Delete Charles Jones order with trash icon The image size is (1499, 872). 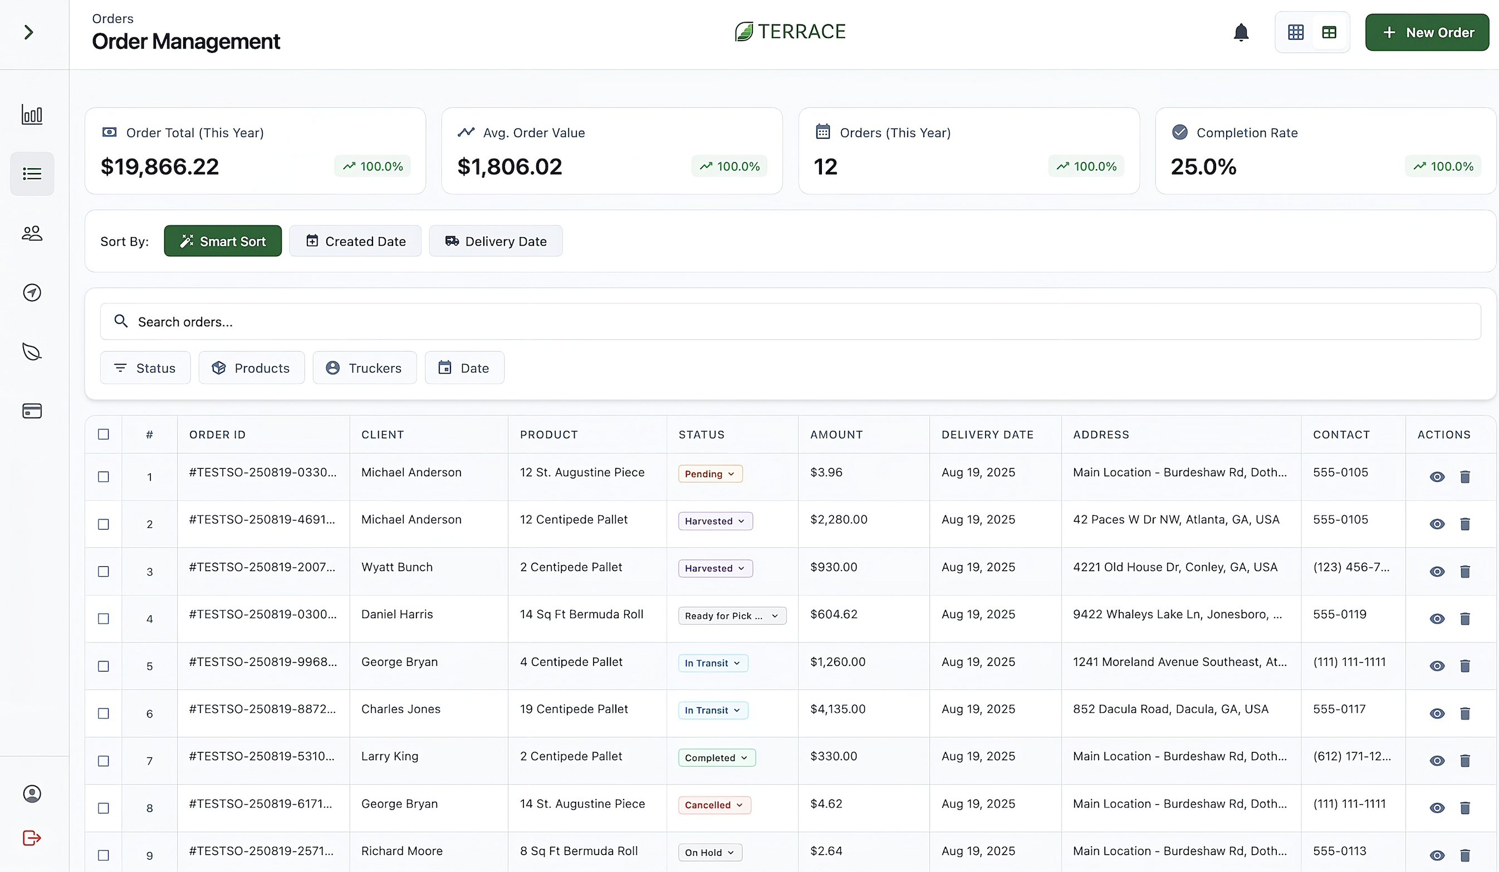1464,713
